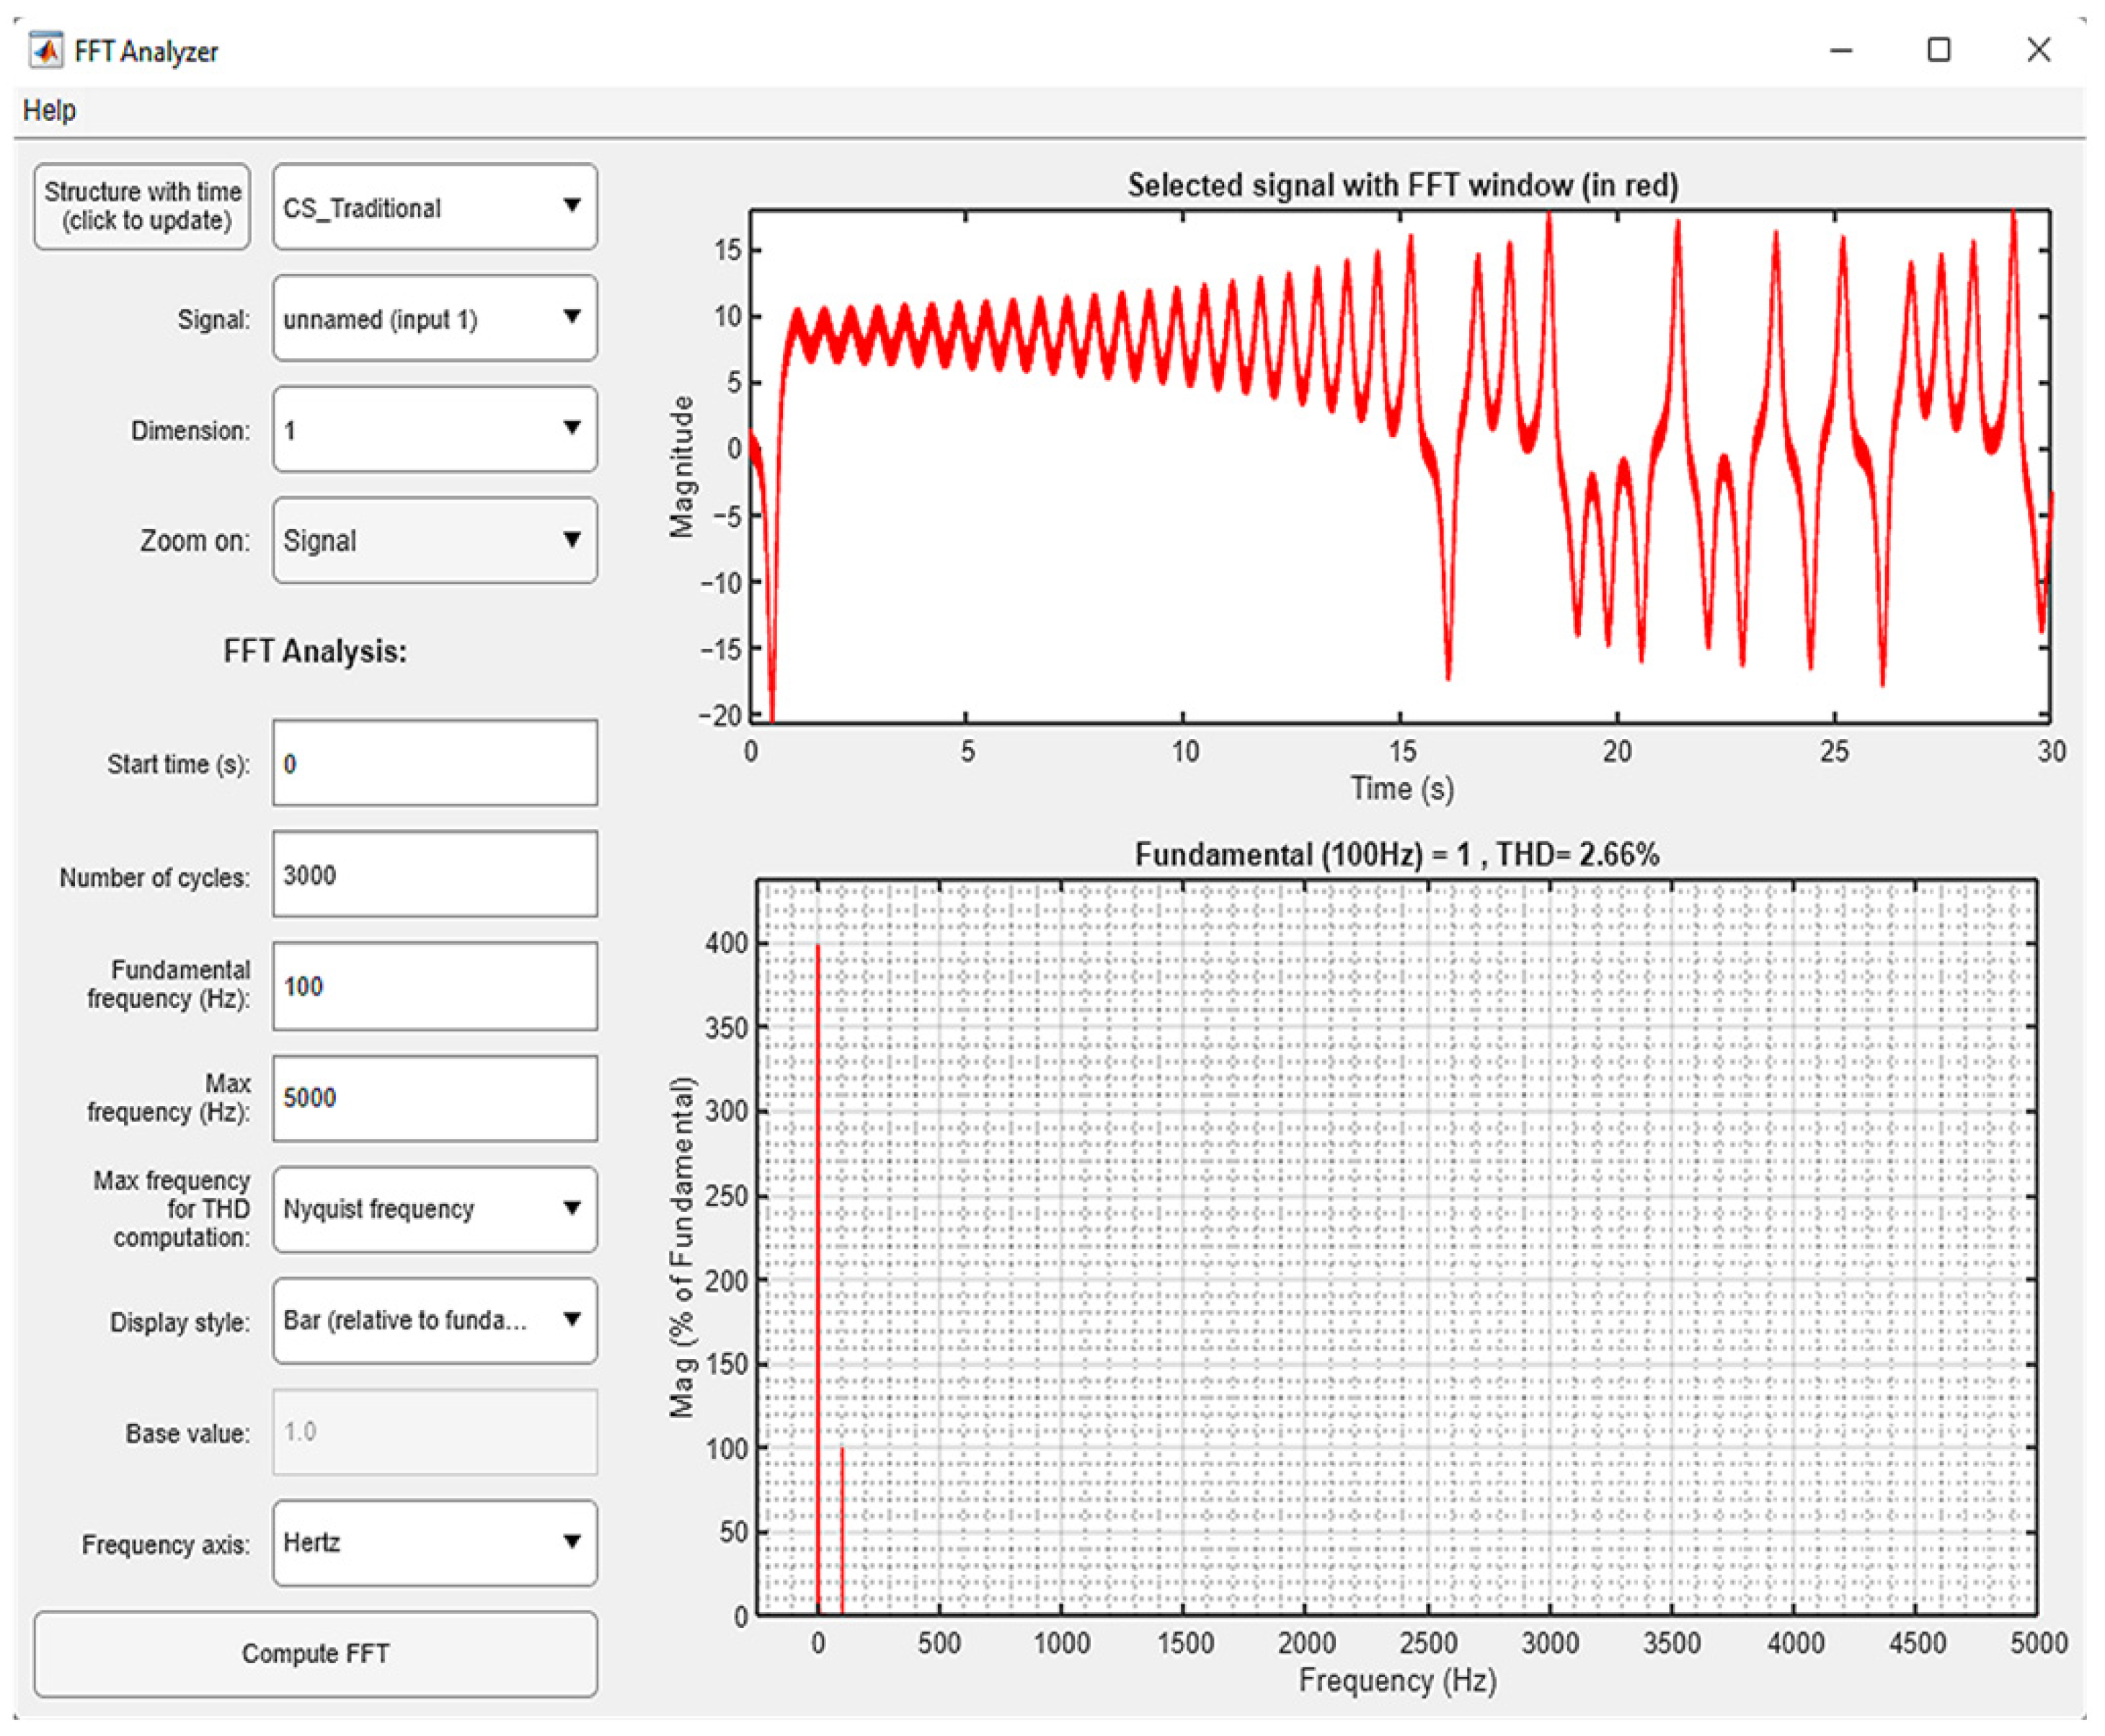
Task: Click the Start time input field
Action: [435, 763]
